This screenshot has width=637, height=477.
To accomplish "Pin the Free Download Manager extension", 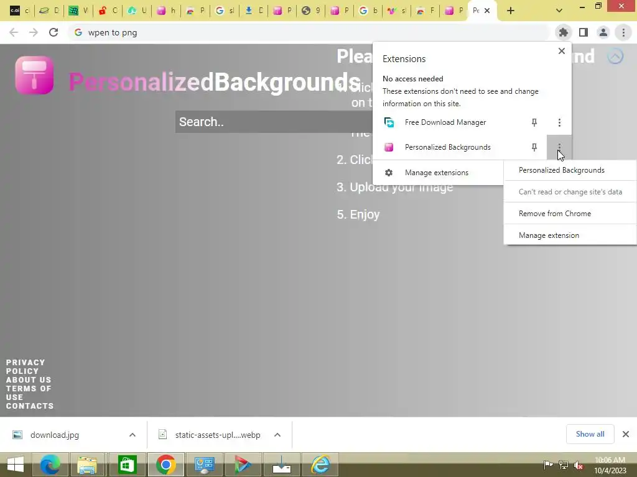I will pos(534,122).
